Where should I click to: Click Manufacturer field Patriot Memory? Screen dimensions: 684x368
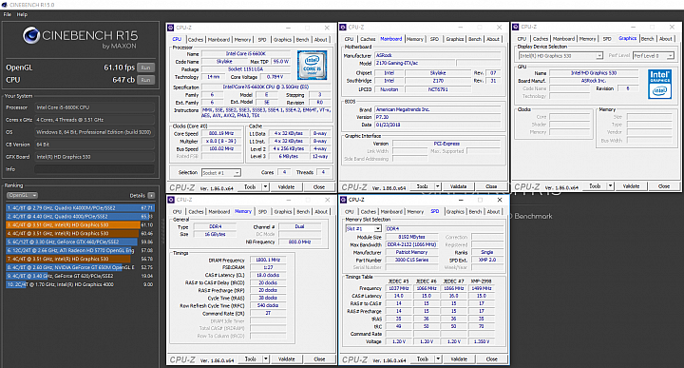point(411,252)
